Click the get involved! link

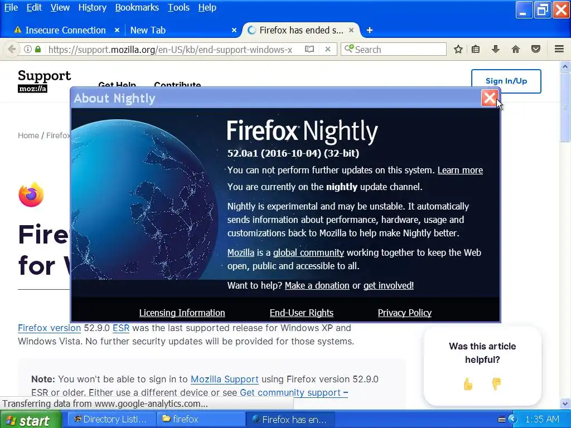388,285
